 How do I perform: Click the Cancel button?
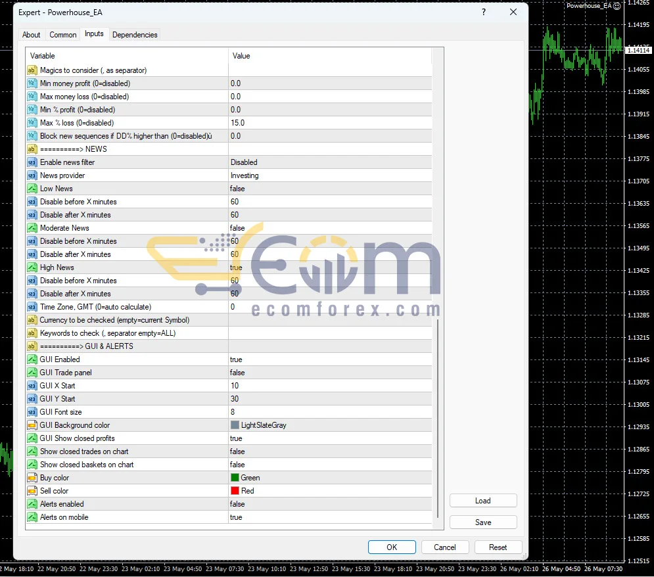pos(444,547)
